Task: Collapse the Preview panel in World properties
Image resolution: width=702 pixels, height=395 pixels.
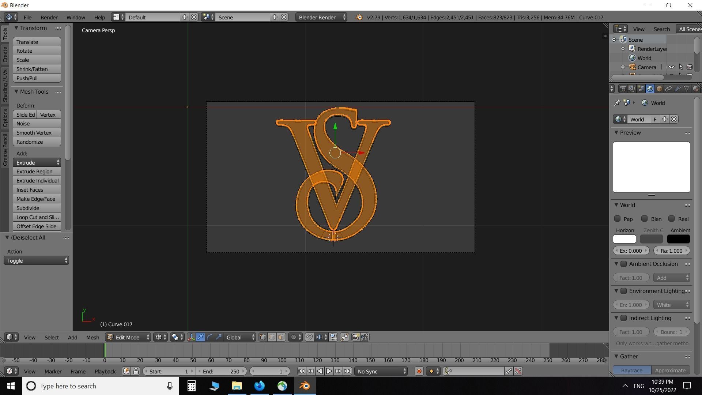Action: (x=616, y=132)
